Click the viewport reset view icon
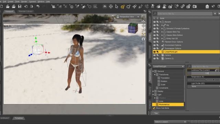Viewport: 220px width, 124px height. pyautogui.click(x=143, y=39)
